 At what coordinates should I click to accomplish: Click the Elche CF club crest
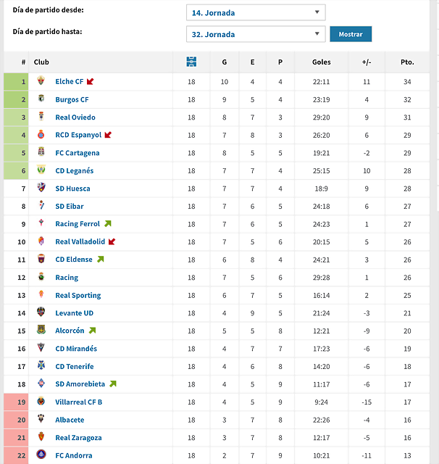tap(41, 80)
